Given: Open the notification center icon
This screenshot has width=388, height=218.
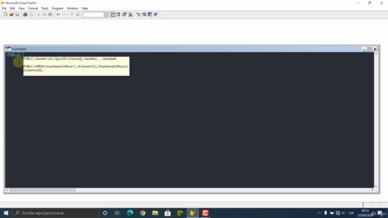Looking at the screenshot, I should coord(380,213).
